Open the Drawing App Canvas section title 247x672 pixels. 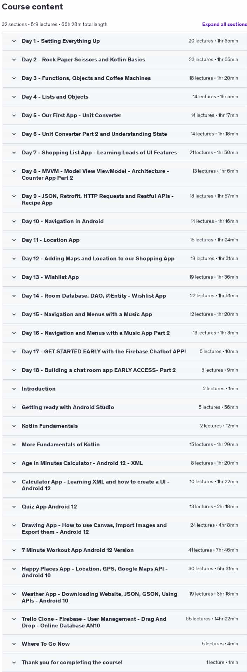[94, 528]
